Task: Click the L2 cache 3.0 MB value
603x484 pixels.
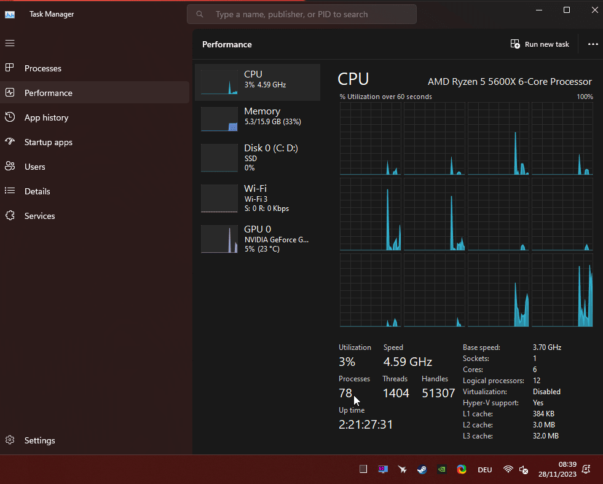Action: (544, 425)
